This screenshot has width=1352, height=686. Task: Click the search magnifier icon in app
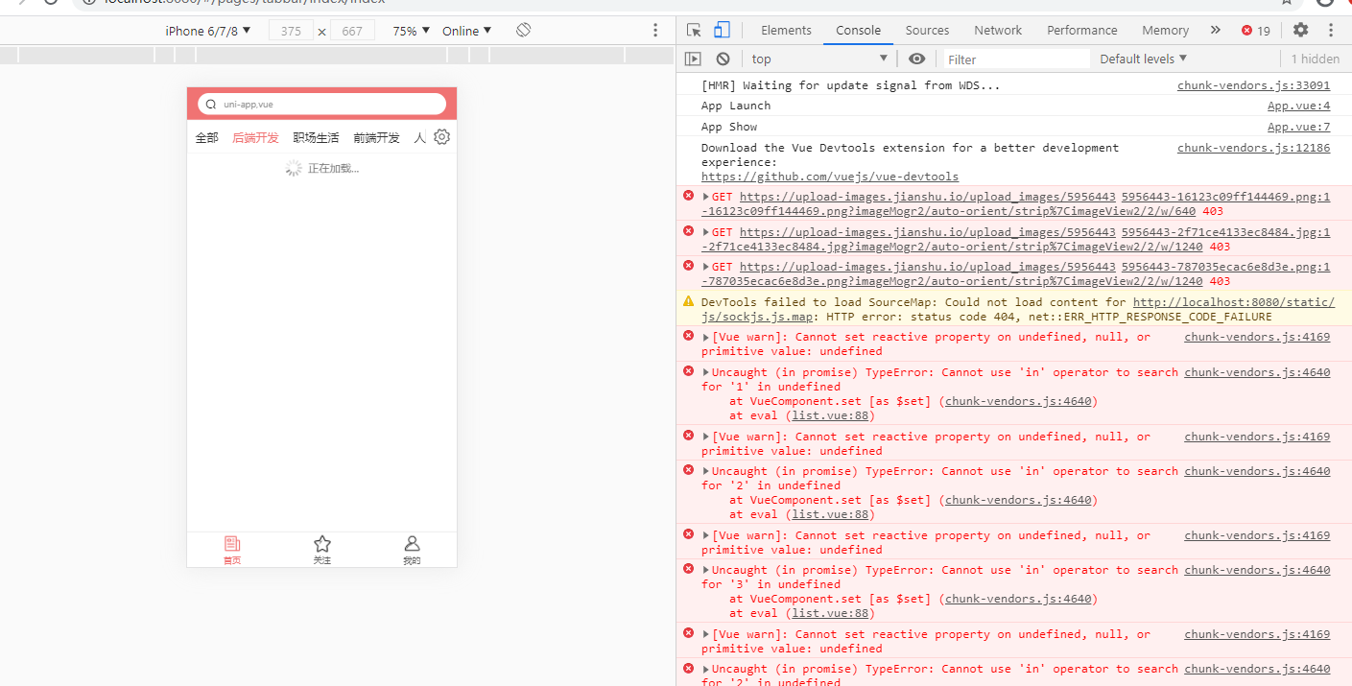[211, 104]
